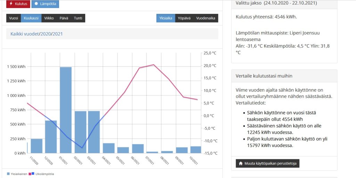
Task: Select the Kuukausi time resolution
Action: click(31, 18)
